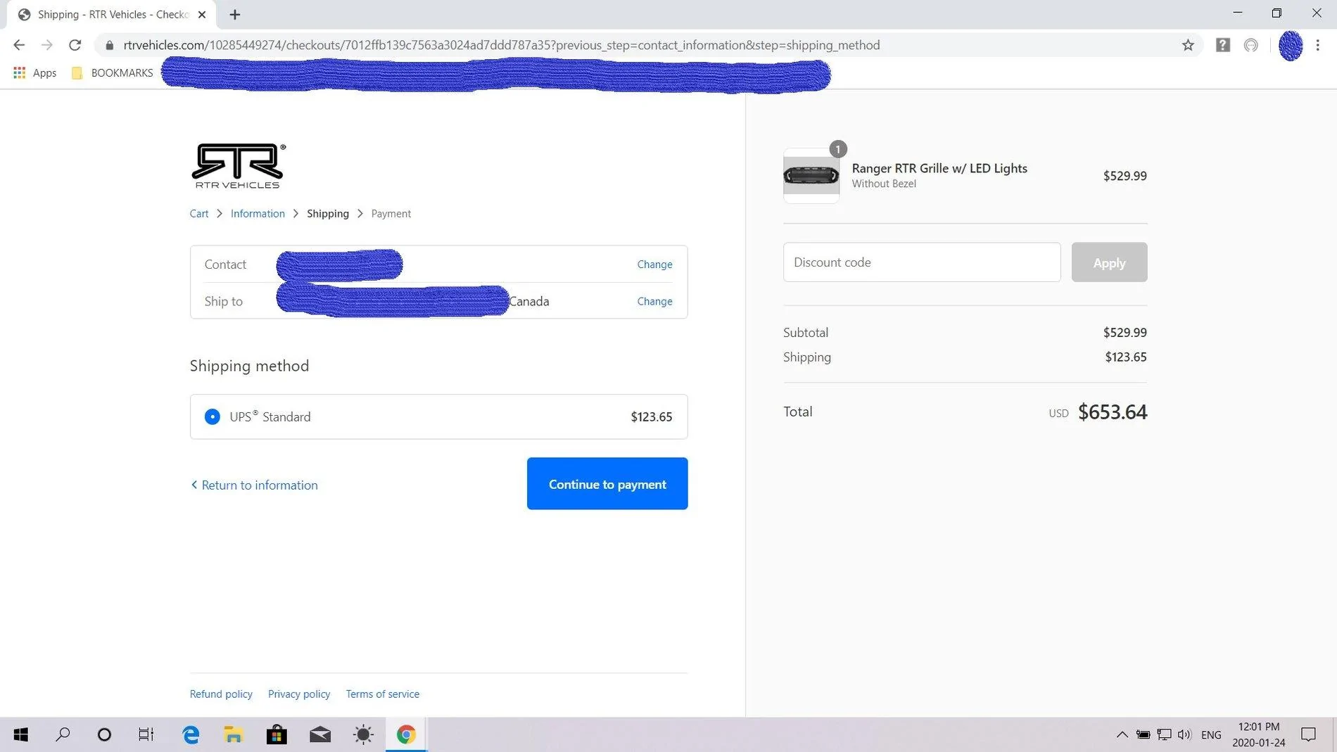The image size is (1337, 752).
Task: Open Windows taskbar search
Action: [63, 734]
